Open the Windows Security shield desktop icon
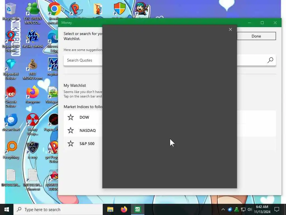This screenshot has width=286, height=215. 120,9
